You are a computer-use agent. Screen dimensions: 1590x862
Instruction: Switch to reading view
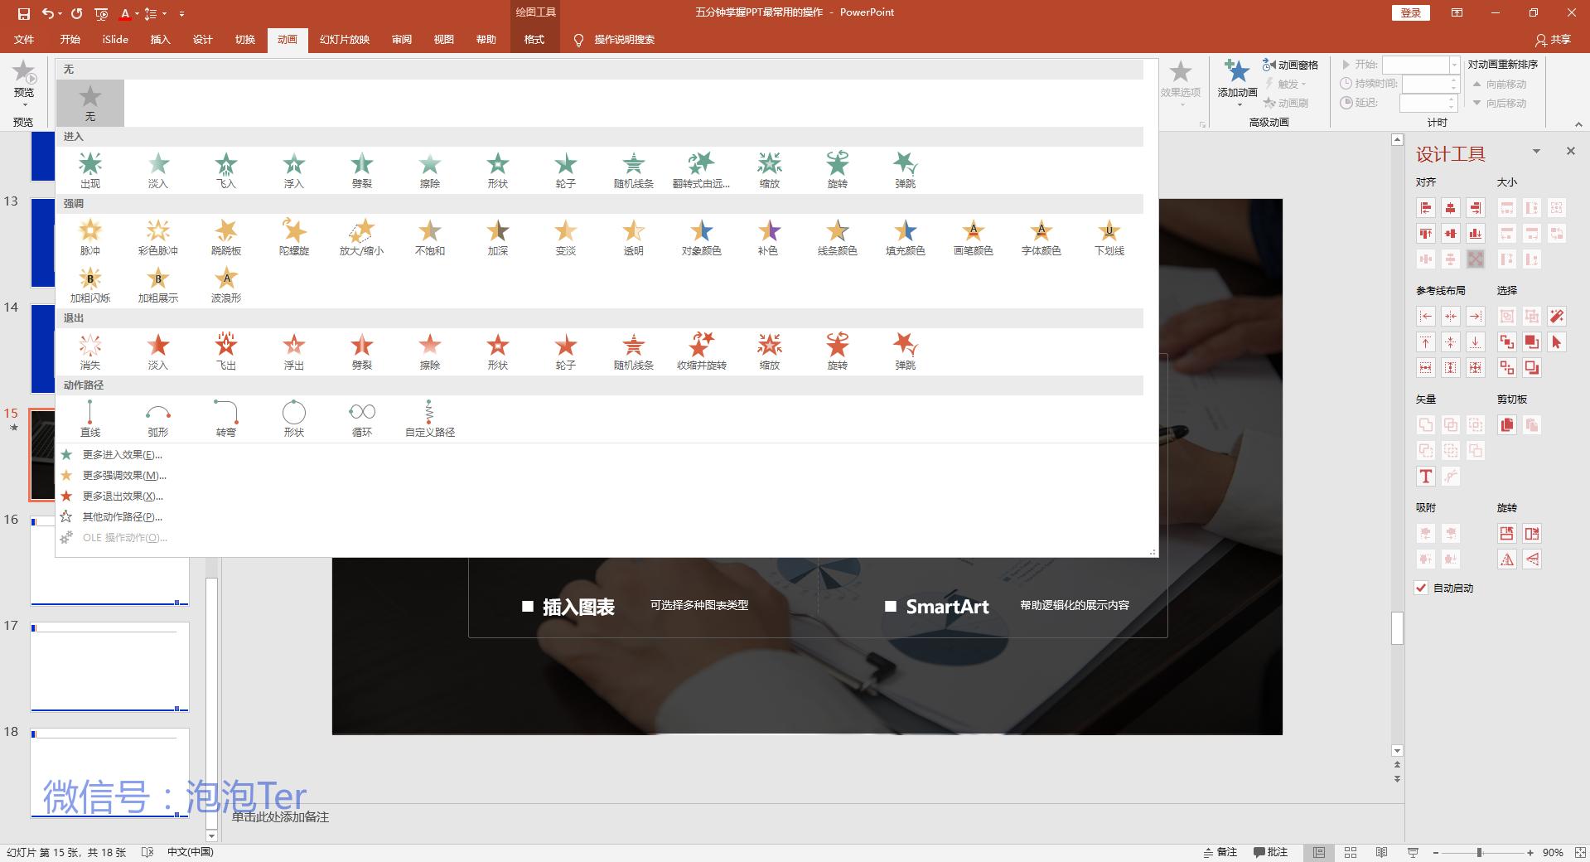pyautogui.click(x=1381, y=852)
